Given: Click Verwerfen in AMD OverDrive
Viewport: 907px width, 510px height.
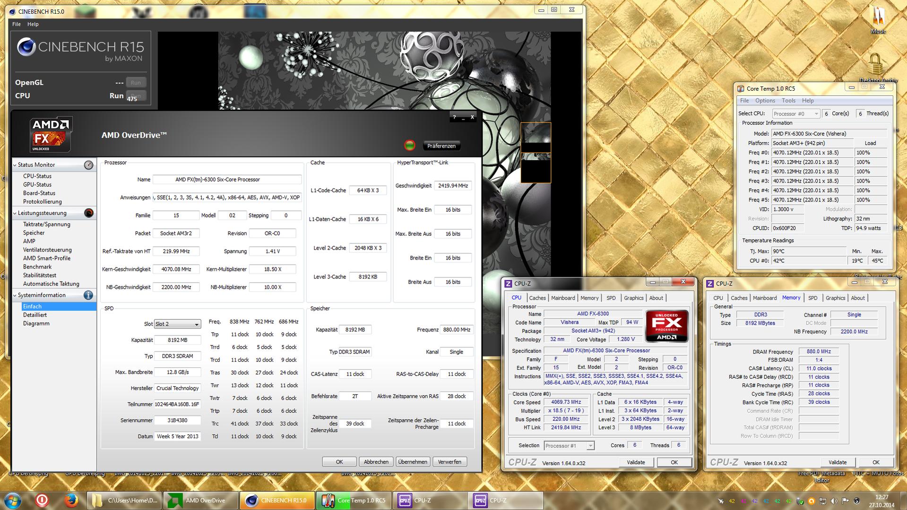Looking at the screenshot, I should coord(449,462).
